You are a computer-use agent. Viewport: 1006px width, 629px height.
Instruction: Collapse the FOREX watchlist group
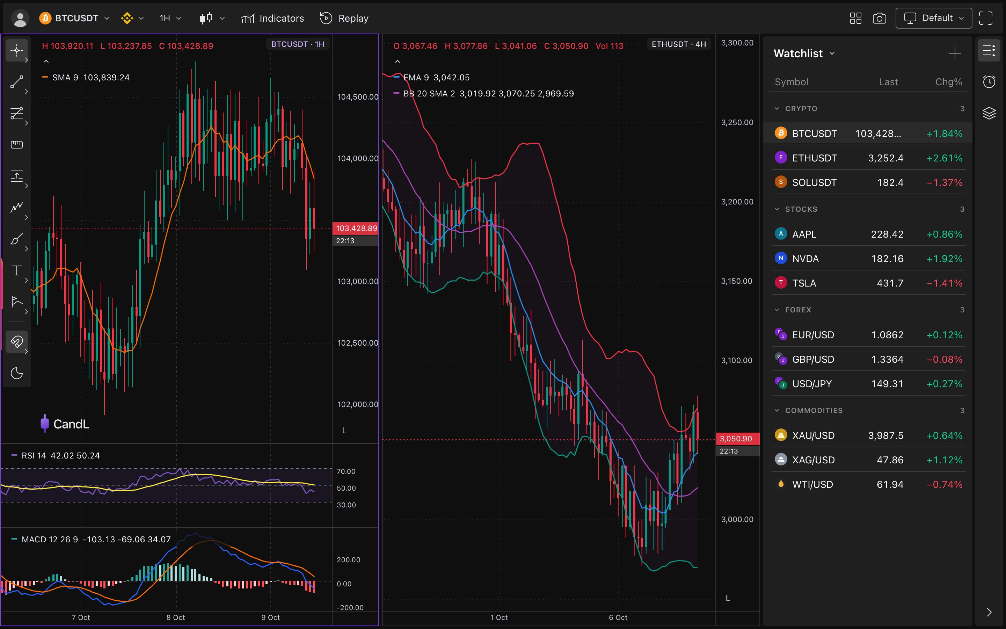[777, 310]
